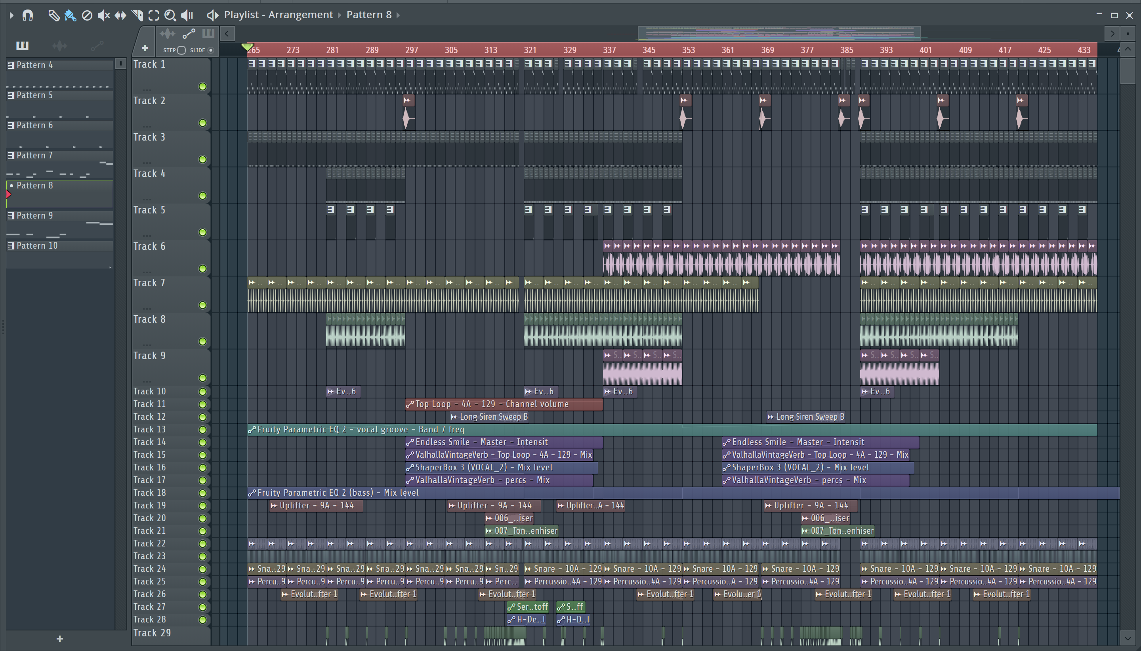Open the menu of the first Long Siren Sweep B clip

pos(454,417)
